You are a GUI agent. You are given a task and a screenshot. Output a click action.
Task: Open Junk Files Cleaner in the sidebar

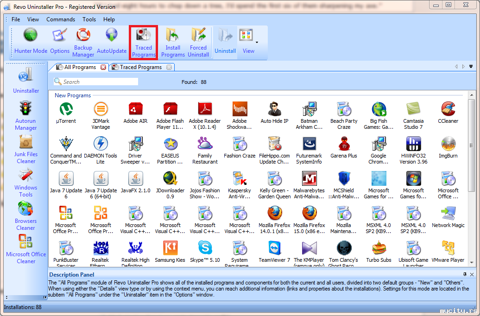(26, 149)
